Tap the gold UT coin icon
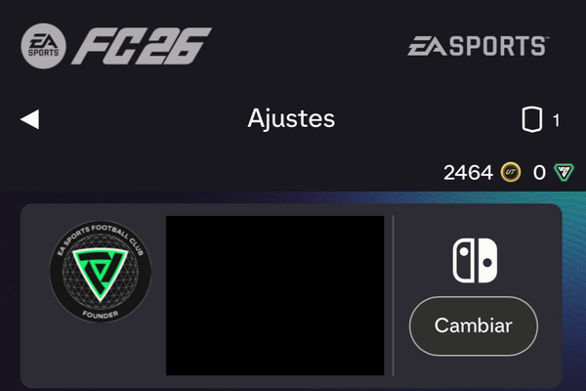 [511, 172]
